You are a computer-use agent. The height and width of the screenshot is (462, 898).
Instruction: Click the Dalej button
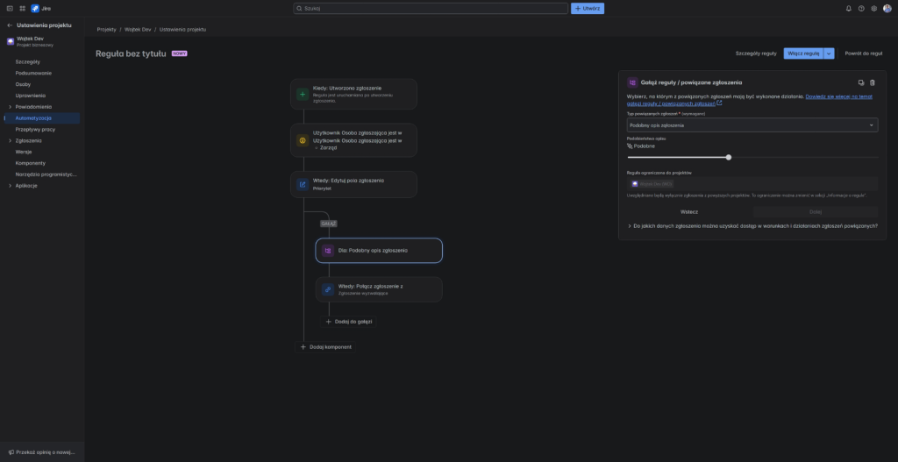pyautogui.click(x=816, y=212)
